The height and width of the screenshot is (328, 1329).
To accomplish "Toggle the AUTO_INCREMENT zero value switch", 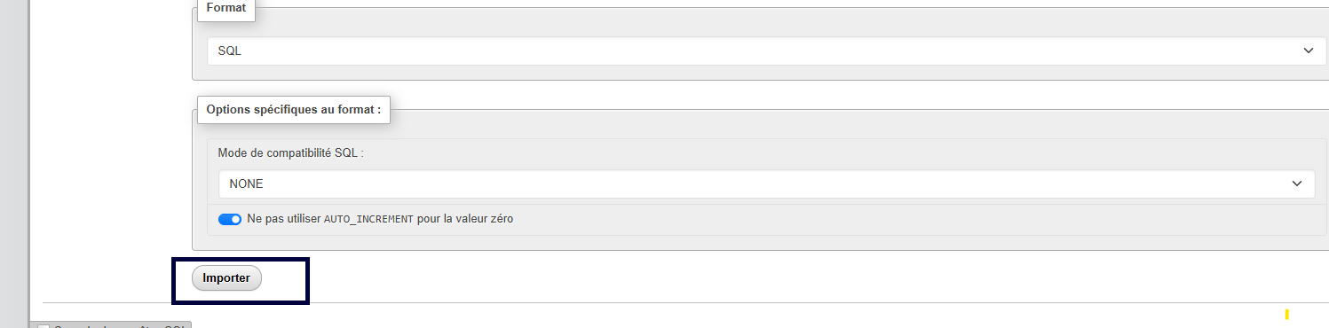I will click(x=230, y=219).
